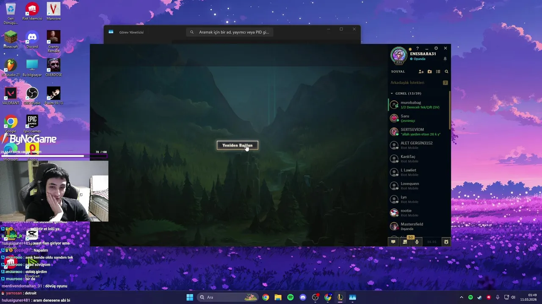Open the Windows Start menu
This screenshot has height=304, width=542.
tap(190, 297)
